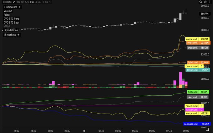Click the 06:00 time axis label
This screenshot has width=213, height=133.
(x=152, y=131)
